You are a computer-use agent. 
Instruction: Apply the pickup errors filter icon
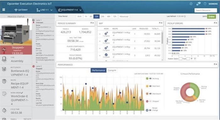click(192, 59)
